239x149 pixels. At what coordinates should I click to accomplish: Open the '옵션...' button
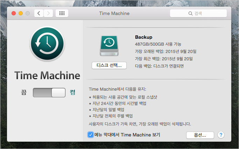[x=200, y=135]
